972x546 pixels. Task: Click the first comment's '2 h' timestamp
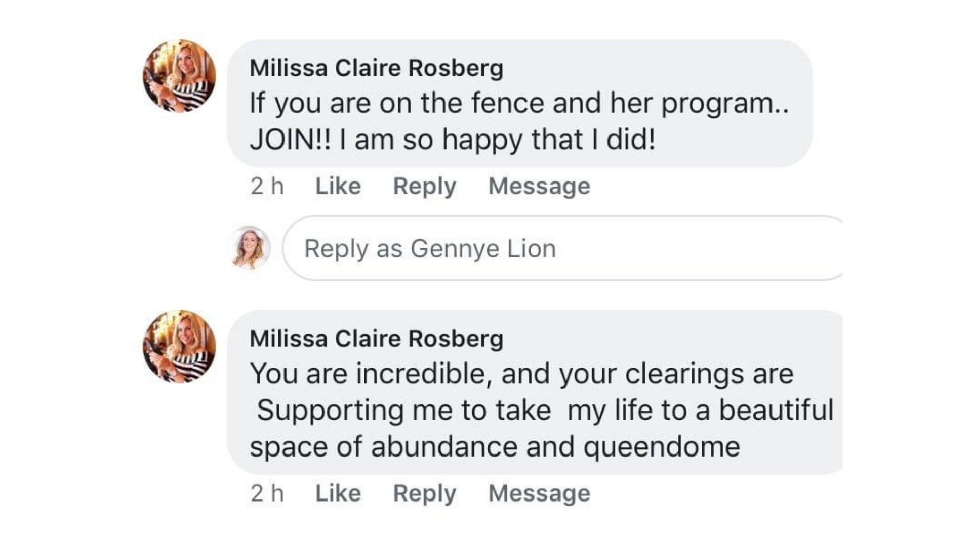click(267, 186)
